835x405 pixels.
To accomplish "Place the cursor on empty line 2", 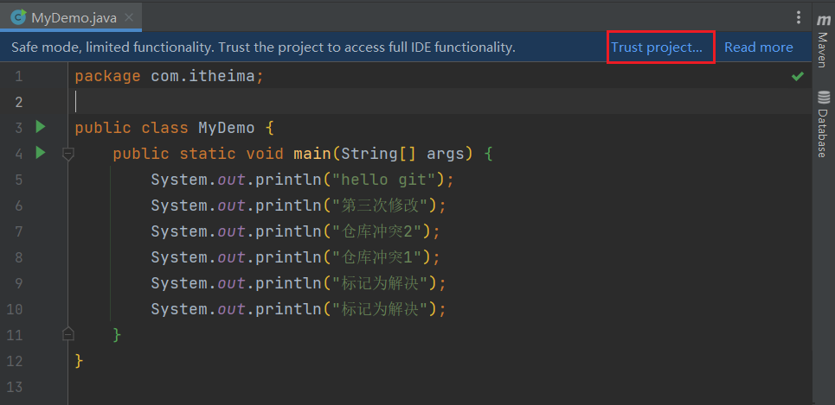I will [x=260, y=102].
